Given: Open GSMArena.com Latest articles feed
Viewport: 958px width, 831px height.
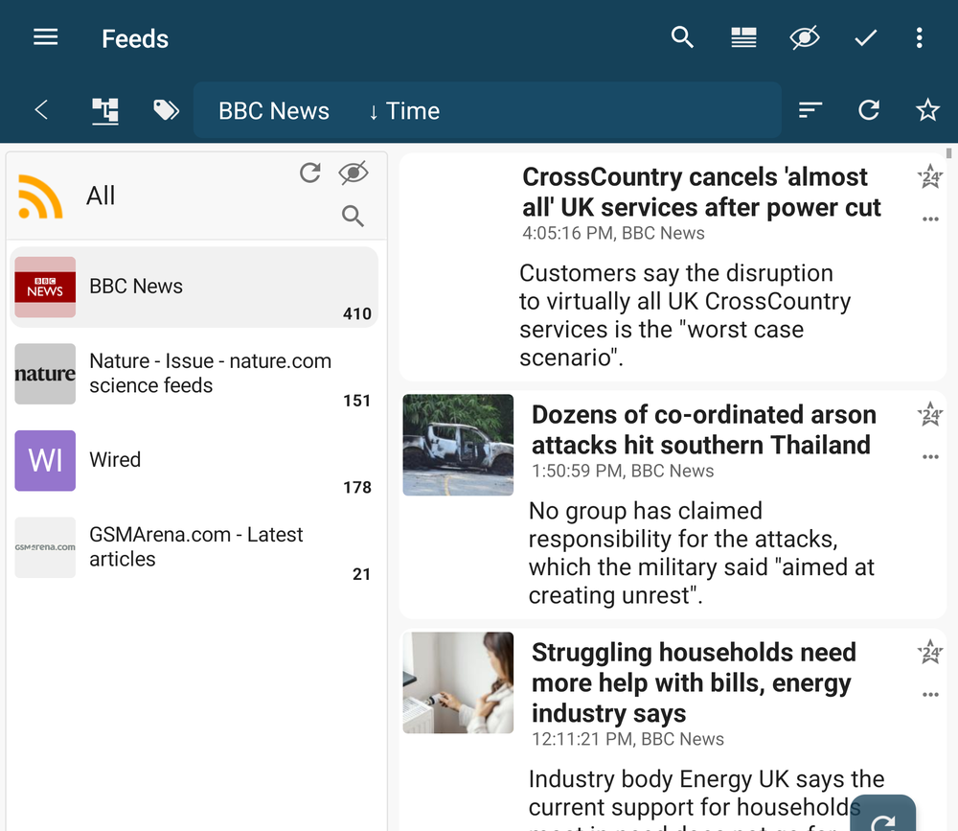Looking at the screenshot, I should coord(194,547).
